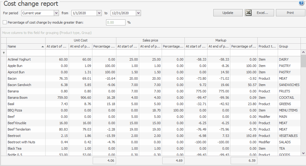
Task: Open the blue help question mark icon
Action: click(x=301, y=3)
